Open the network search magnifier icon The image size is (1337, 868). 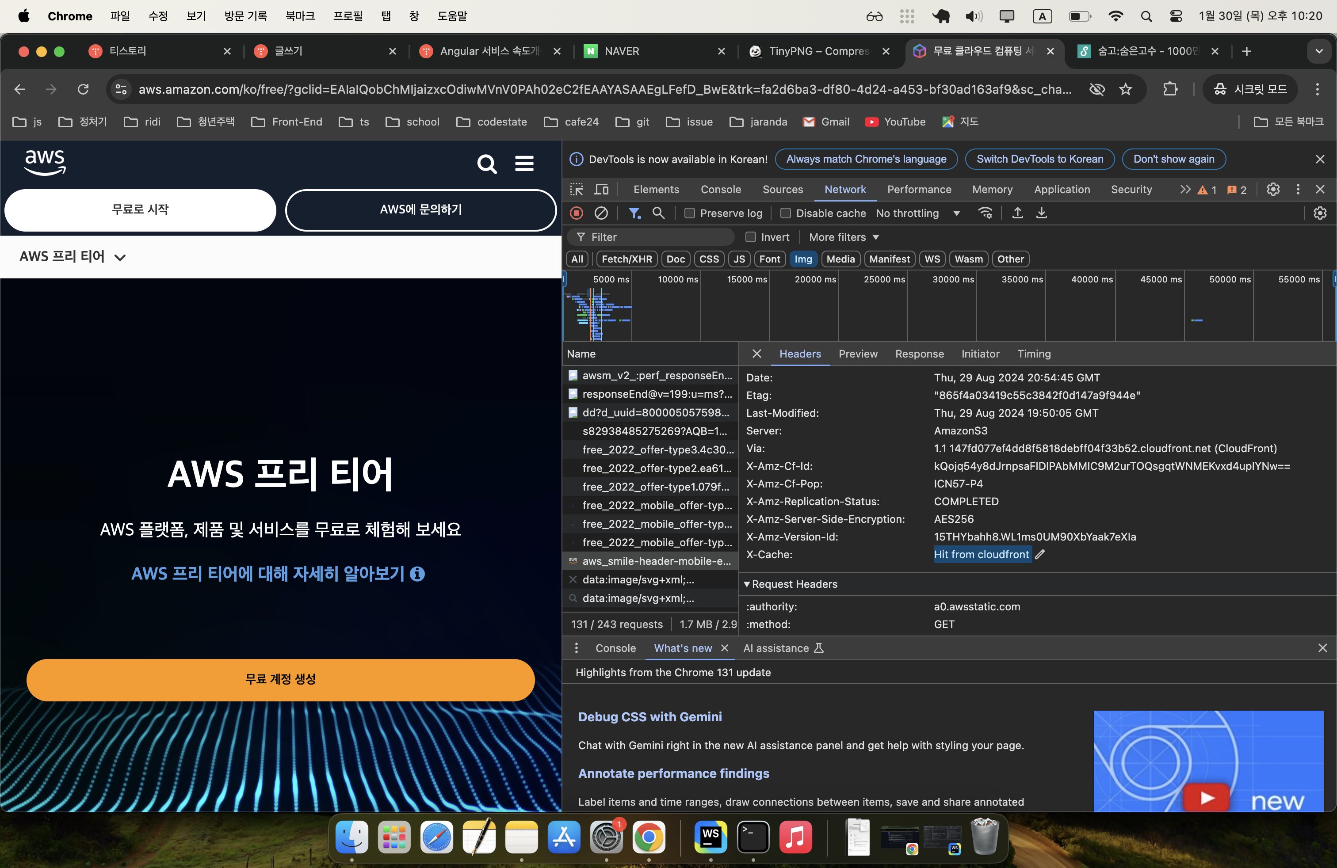tap(658, 213)
